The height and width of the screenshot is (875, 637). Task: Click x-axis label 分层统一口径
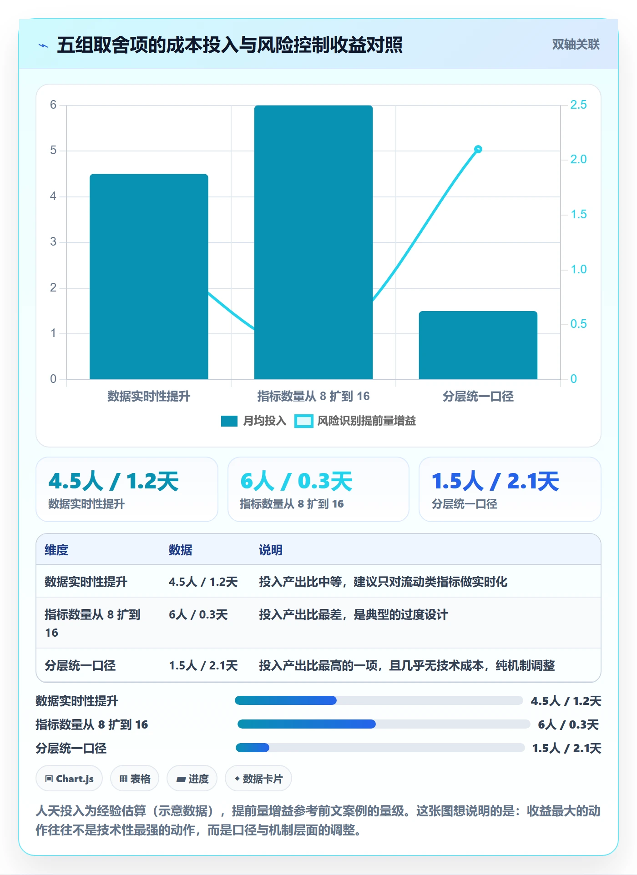(x=478, y=397)
